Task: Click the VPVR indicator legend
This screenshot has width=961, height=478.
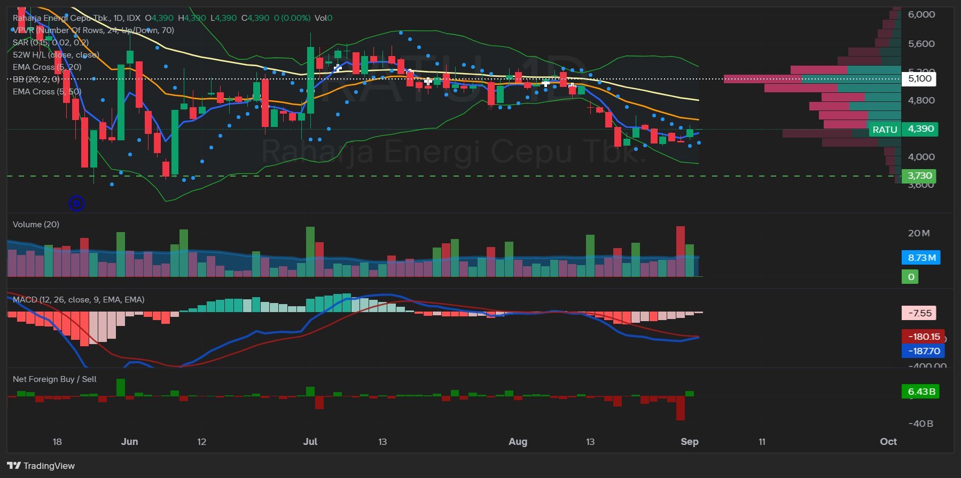Action: click(x=93, y=30)
